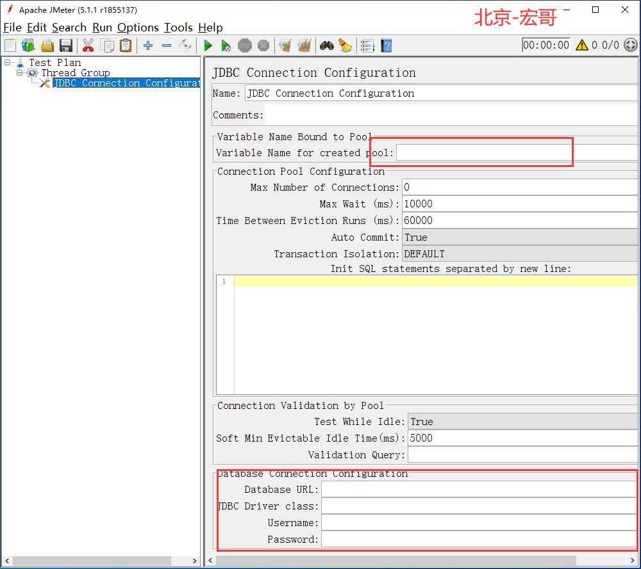Viewport: 641px width, 569px height.
Task: Reset search with the brush icon
Action: click(x=345, y=45)
